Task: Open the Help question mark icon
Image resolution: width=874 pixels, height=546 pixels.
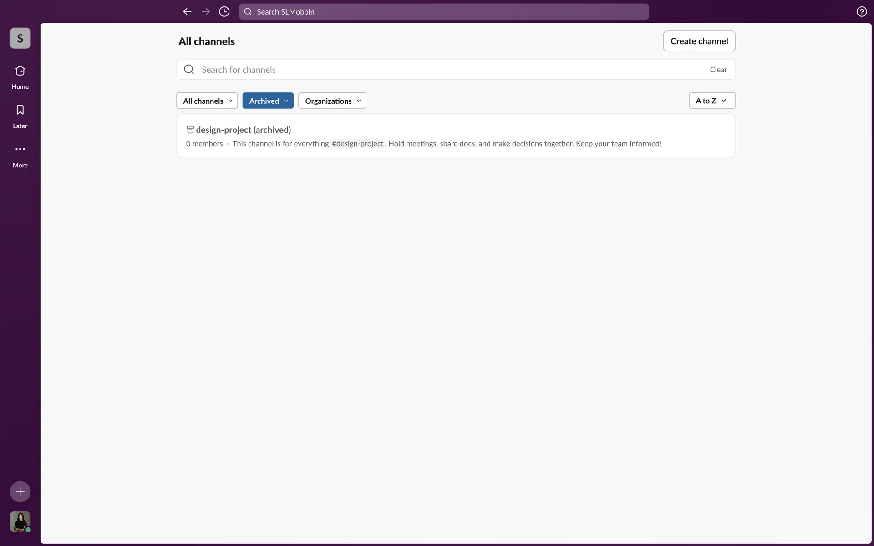Action: pos(861,12)
